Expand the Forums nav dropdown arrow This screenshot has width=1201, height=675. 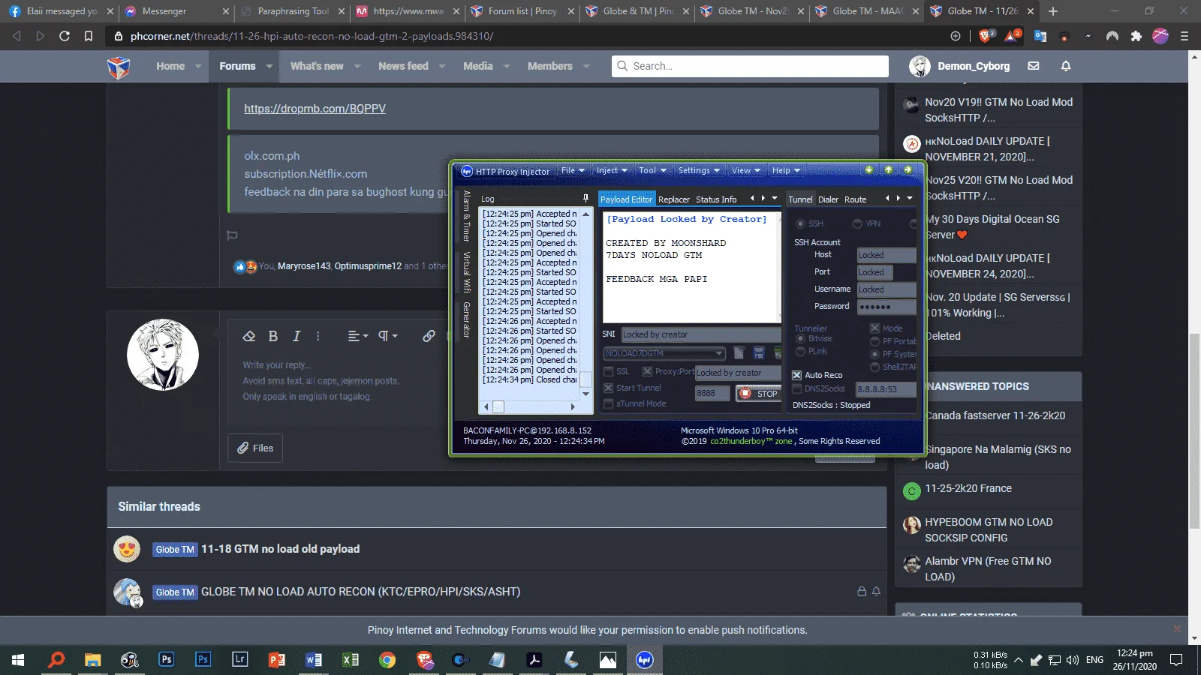(x=269, y=66)
